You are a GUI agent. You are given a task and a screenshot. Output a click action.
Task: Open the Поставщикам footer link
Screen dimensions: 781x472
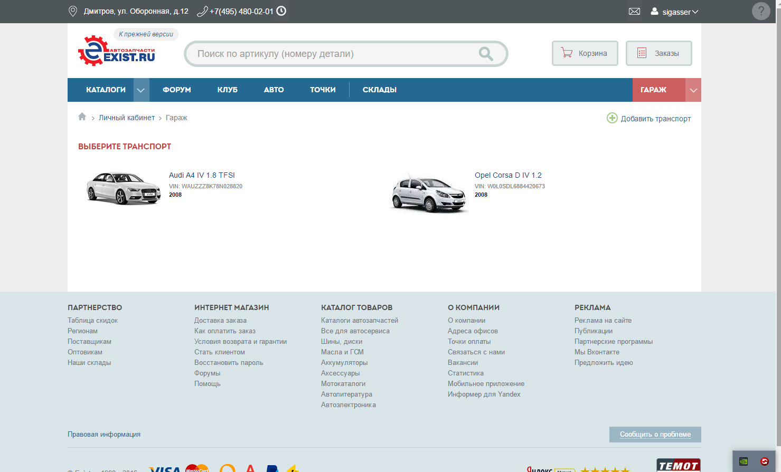[89, 341]
